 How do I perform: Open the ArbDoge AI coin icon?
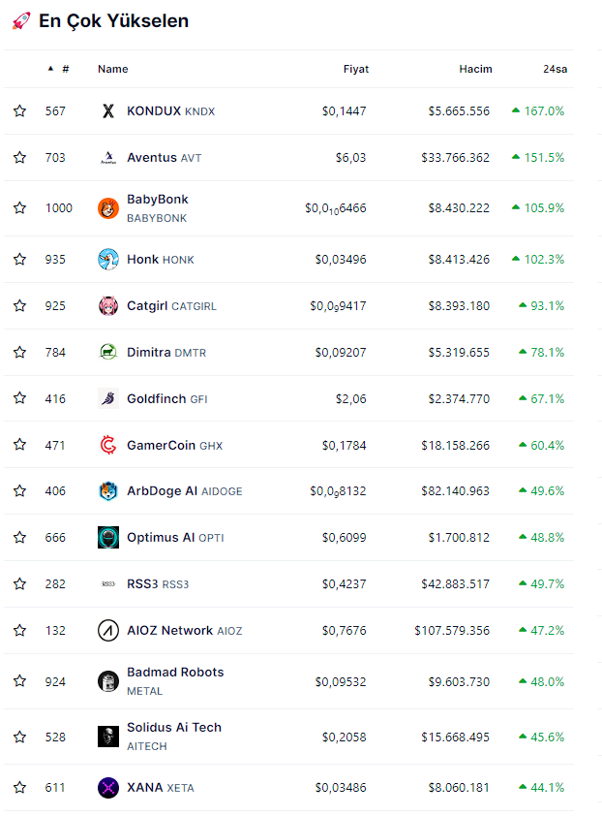(x=108, y=491)
